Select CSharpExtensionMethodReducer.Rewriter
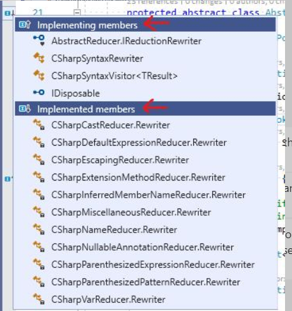This screenshot has width=292, height=311. pyautogui.click(x=138, y=177)
